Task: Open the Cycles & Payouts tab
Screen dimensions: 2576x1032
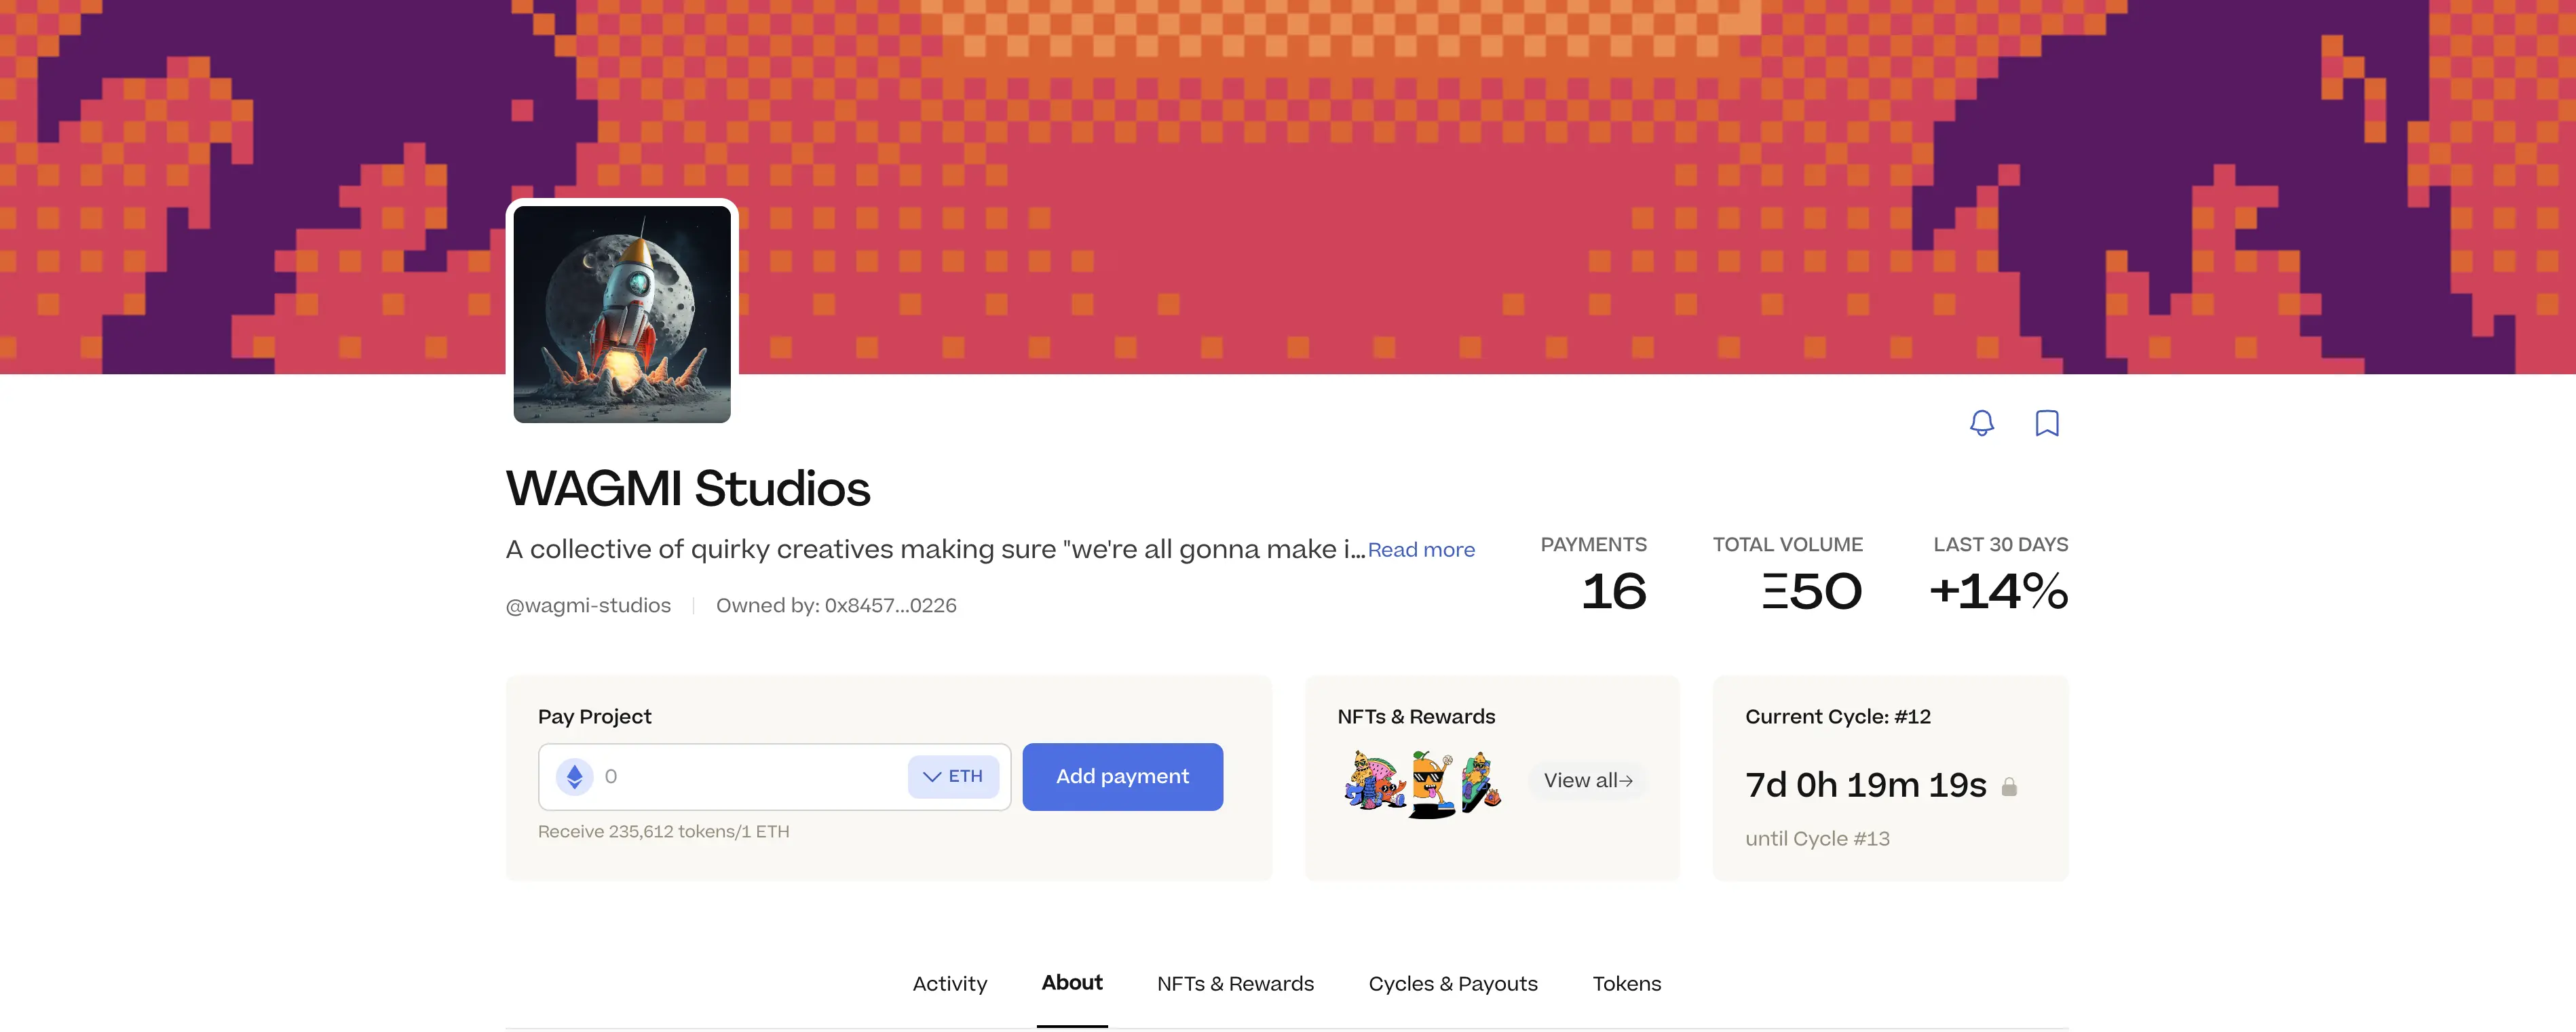Action: pos(1453,983)
